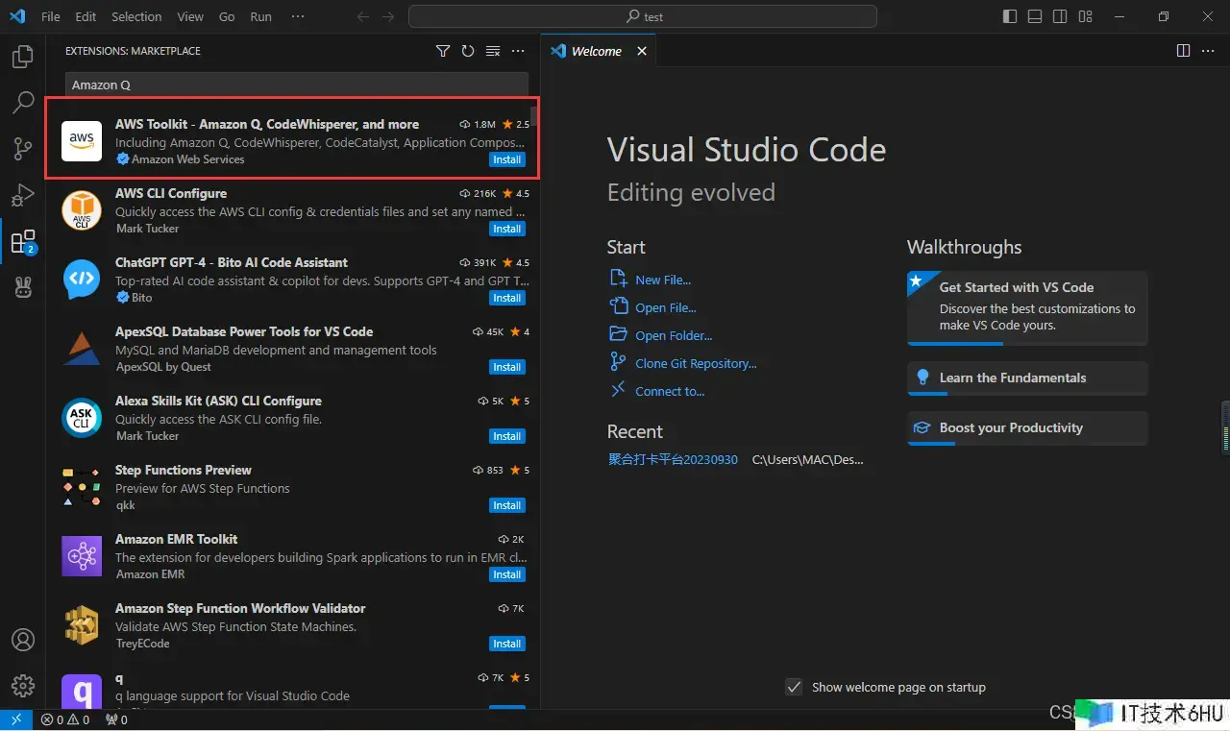
Task: Install AWS Toolkit extension
Action: click(507, 159)
